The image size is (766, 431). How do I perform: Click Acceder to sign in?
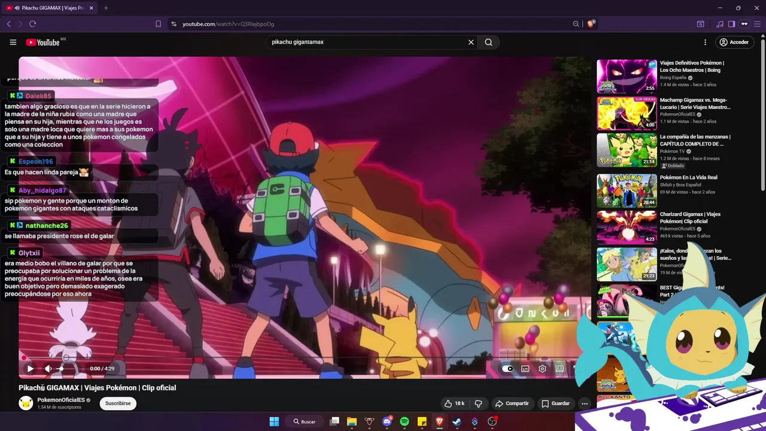pyautogui.click(x=734, y=43)
